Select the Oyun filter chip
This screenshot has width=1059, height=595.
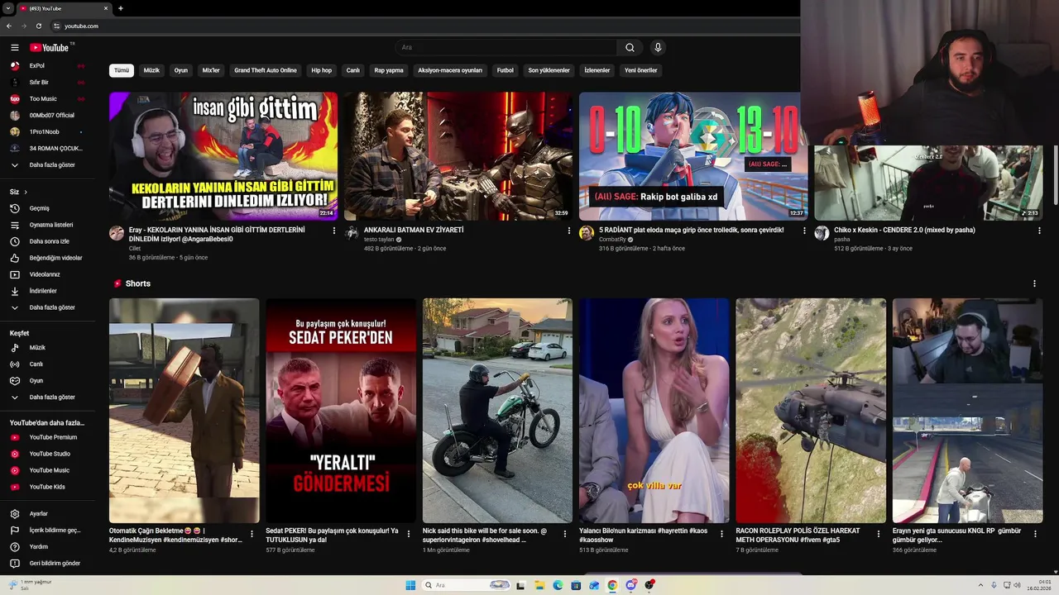180,70
